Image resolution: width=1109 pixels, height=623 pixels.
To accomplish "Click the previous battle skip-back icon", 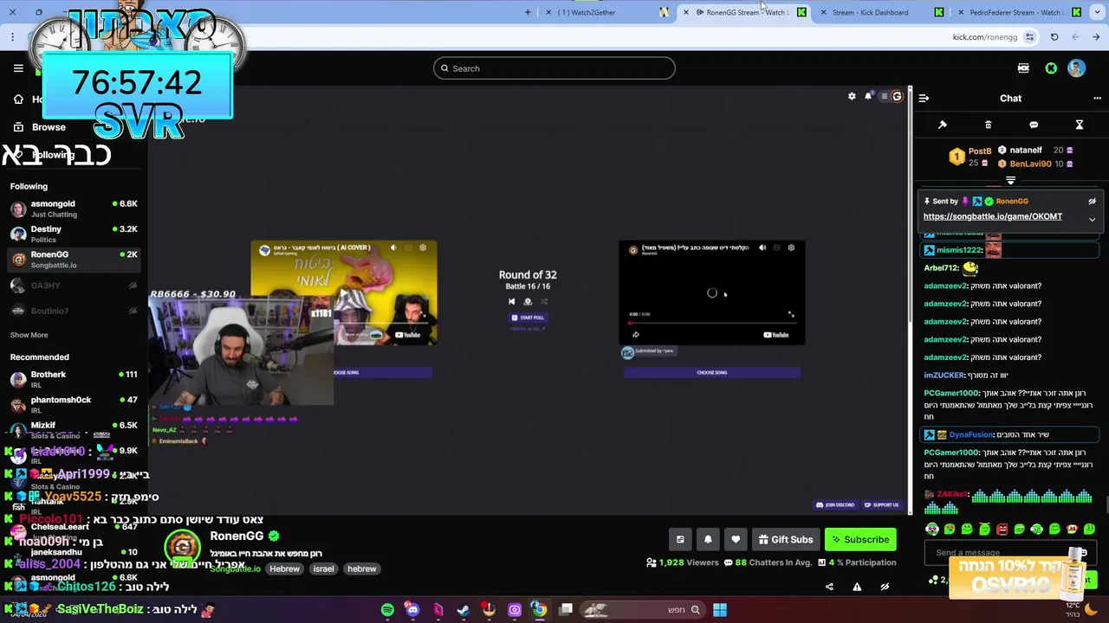I will click(x=511, y=301).
